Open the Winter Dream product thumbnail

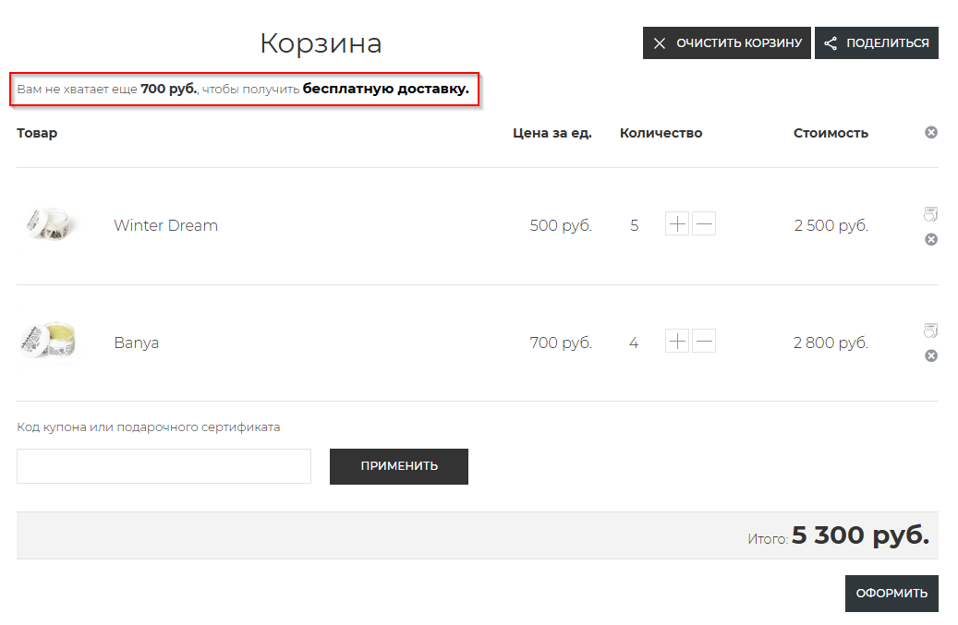point(51,224)
